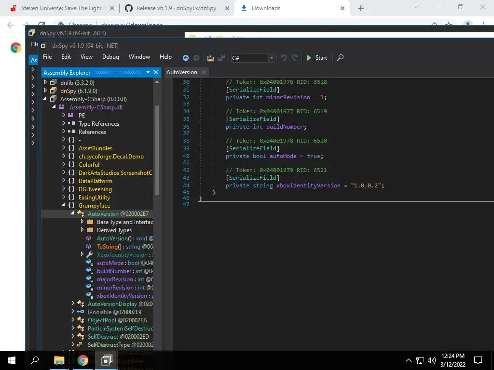Click the Redo toolbar icon
This screenshot has width=494, height=370.
295,58
